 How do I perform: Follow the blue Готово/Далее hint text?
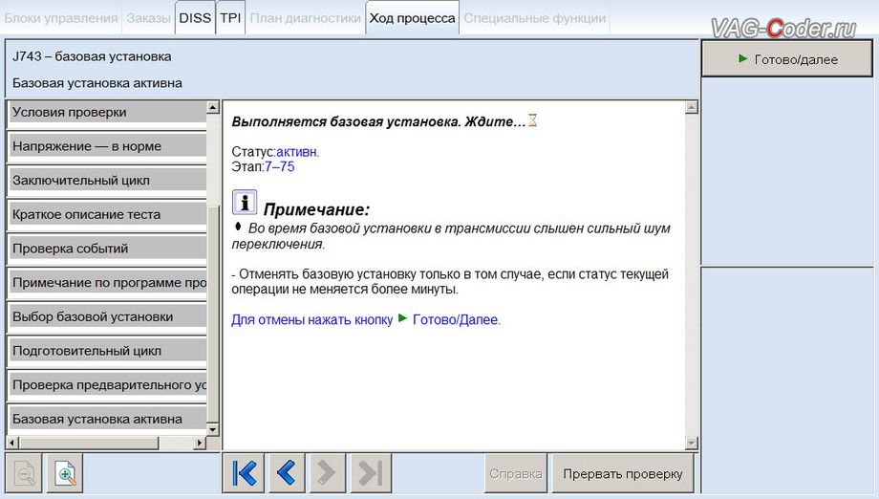pyautogui.click(x=457, y=319)
